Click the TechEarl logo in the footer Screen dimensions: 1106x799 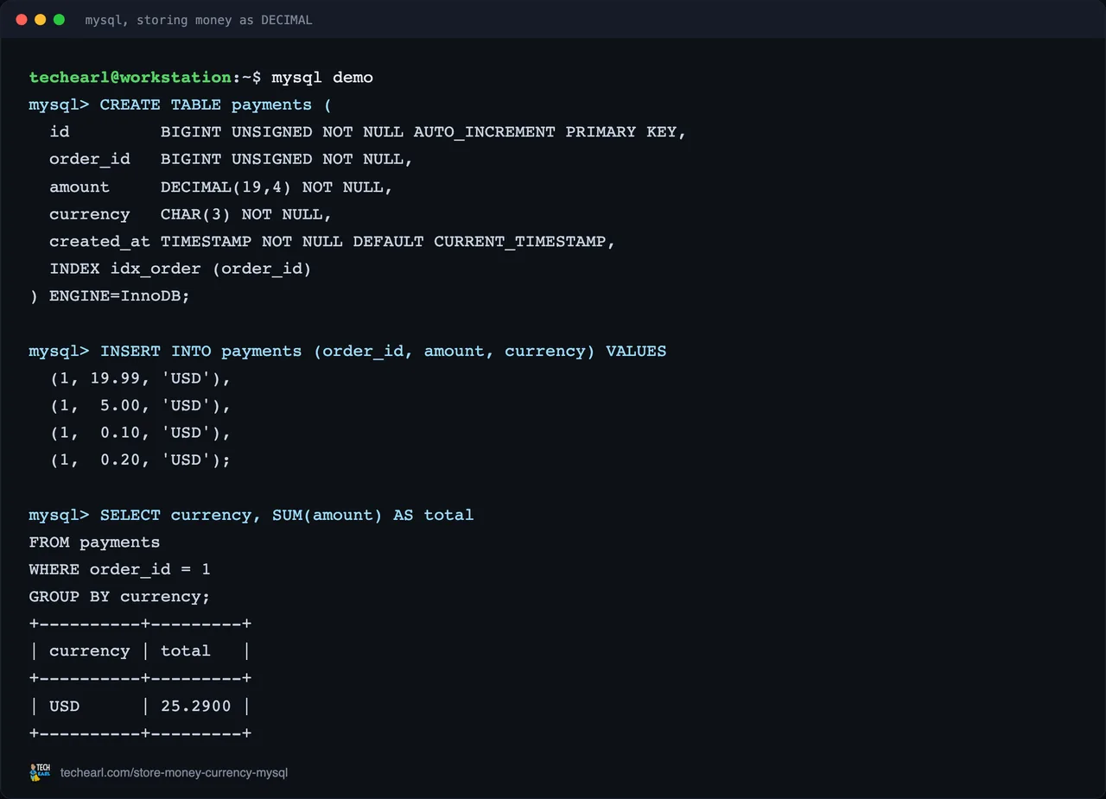coord(40,772)
